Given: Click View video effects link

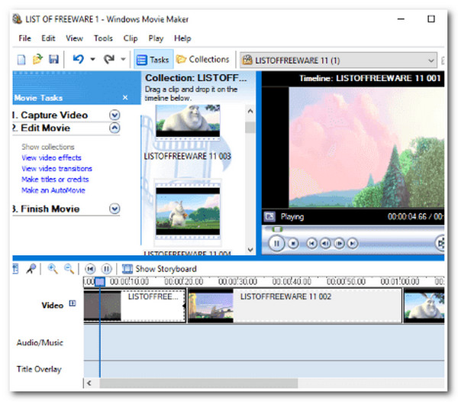Looking at the screenshot, I should [x=51, y=157].
